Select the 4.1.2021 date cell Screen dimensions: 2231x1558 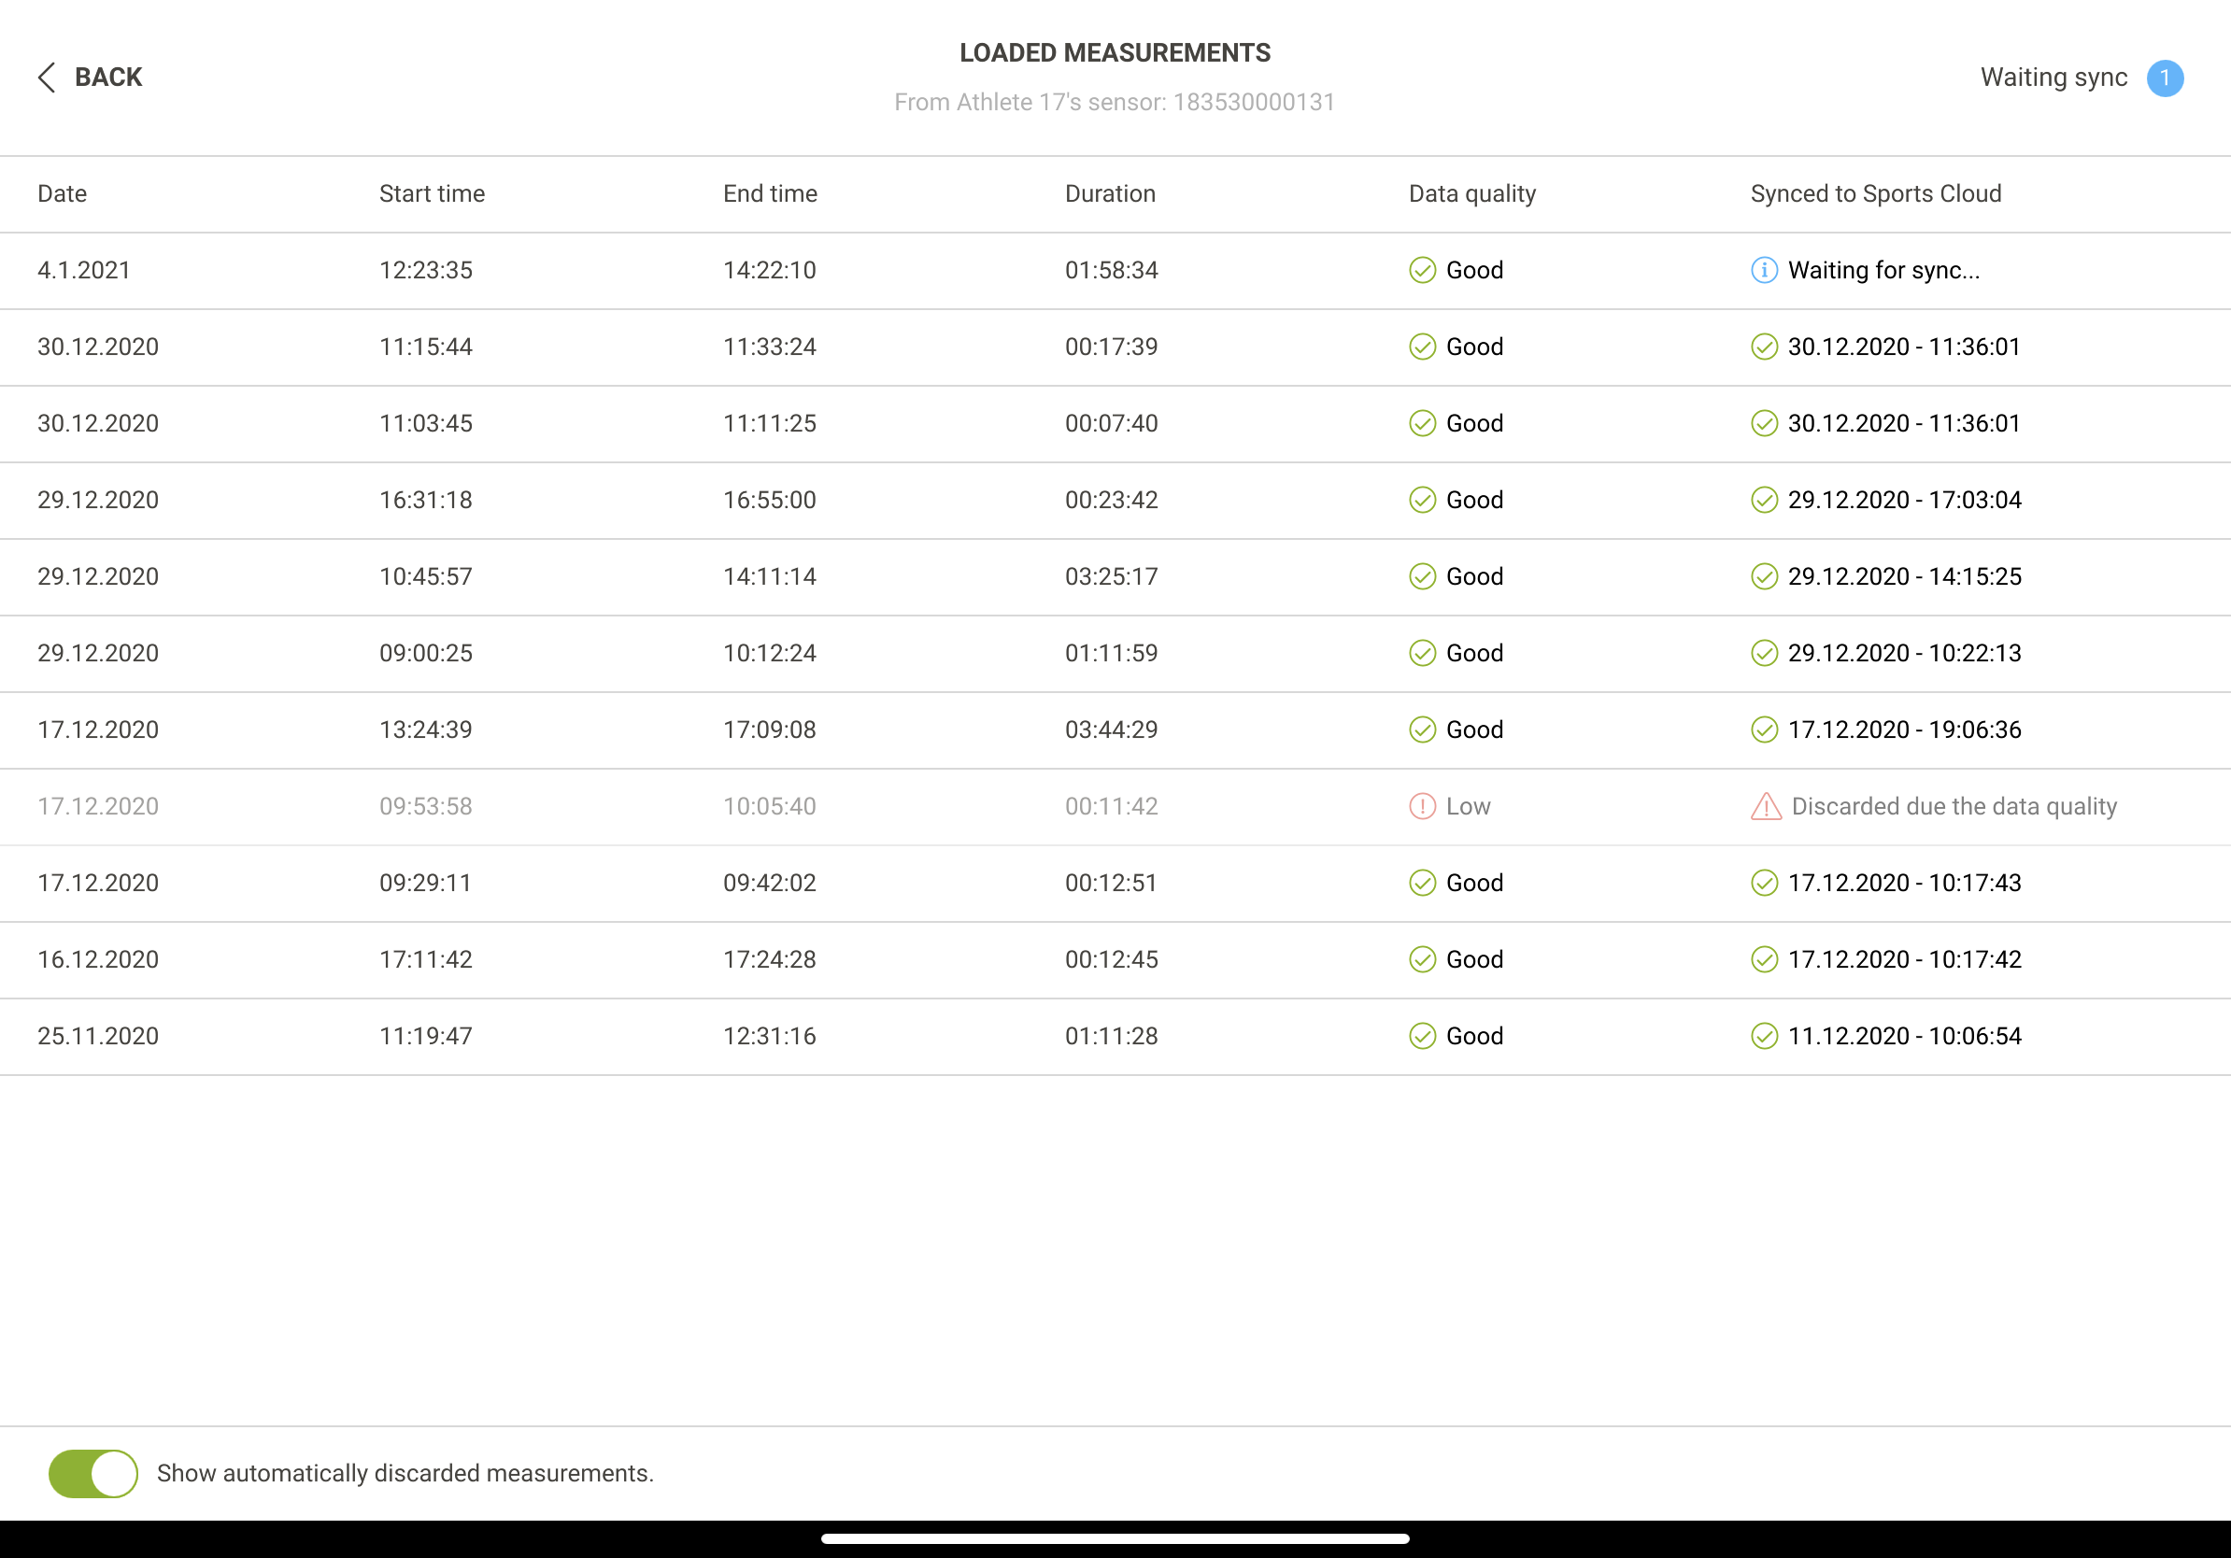point(83,270)
